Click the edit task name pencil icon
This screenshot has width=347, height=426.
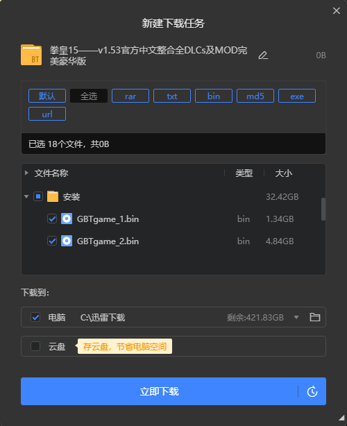(263, 56)
